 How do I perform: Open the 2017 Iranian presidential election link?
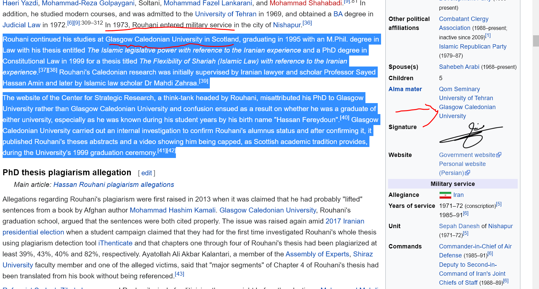(183, 226)
